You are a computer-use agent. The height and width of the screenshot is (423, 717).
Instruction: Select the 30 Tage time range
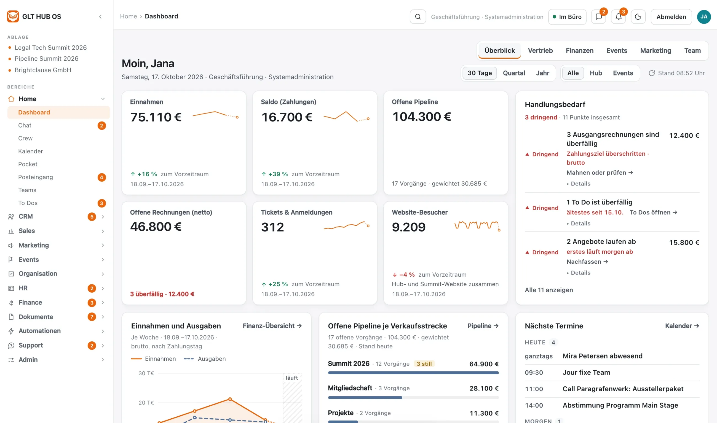480,73
